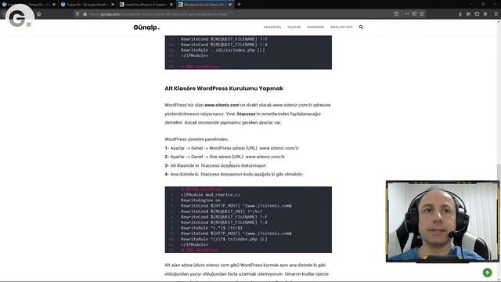Open tracking protection shield in address bar
This screenshot has height=282, width=501.
[x=77, y=14]
